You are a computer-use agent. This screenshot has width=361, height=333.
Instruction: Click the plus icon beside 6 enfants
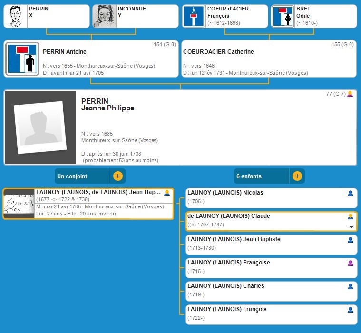297,176
